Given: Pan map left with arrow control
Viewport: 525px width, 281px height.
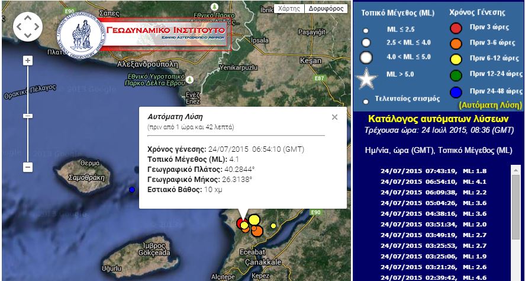Looking at the screenshot, I should (x=19, y=27).
